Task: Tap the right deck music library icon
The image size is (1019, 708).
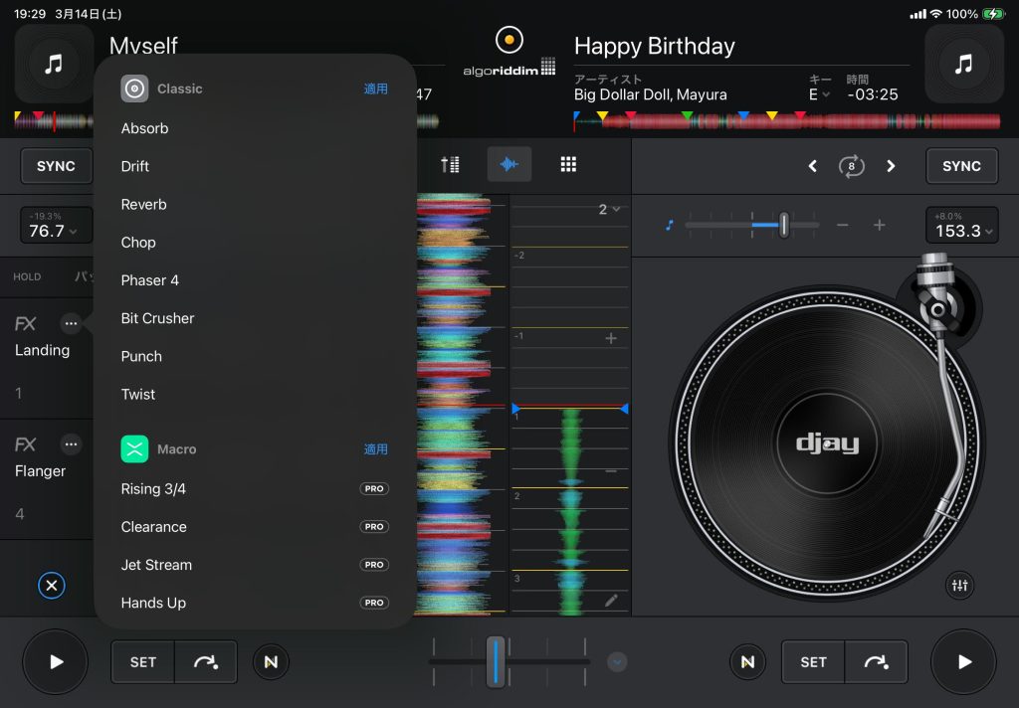Action: (963, 65)
